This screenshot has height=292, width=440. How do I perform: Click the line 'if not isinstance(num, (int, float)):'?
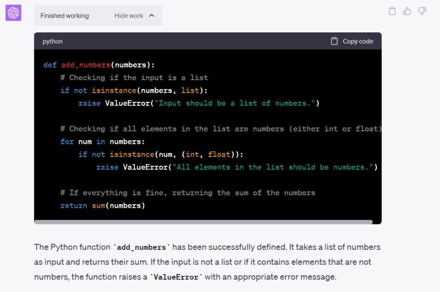161,155
